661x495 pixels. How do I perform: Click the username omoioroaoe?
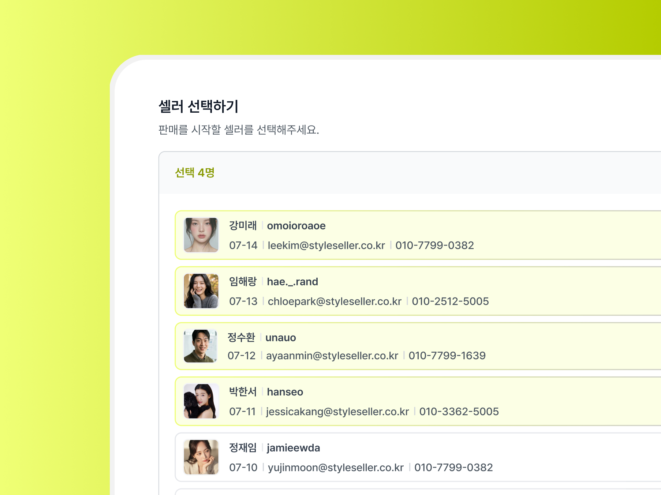click(296, 226)
